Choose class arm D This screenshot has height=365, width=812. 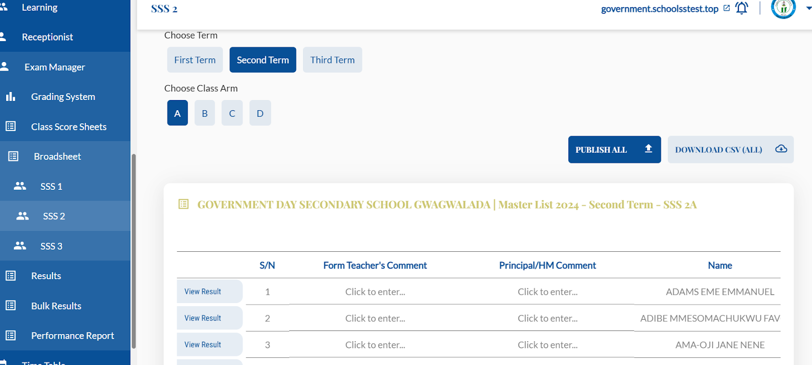[x=260, y=113]
